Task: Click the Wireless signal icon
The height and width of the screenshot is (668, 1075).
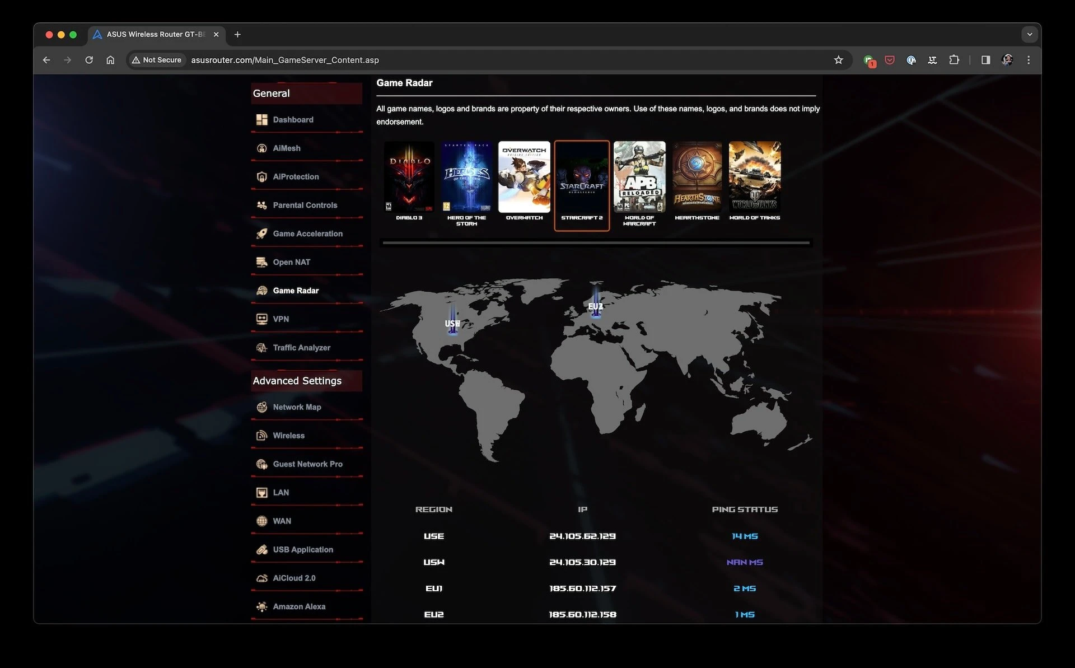Action: (261, 436)
